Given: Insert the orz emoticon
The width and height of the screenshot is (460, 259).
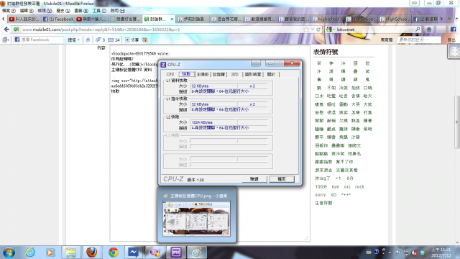Looking at the screenshot, I should click(x=347, y=186).
